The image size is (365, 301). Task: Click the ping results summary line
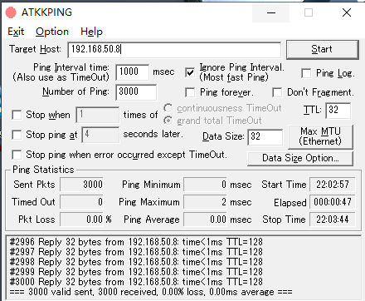tap(151, 292)
